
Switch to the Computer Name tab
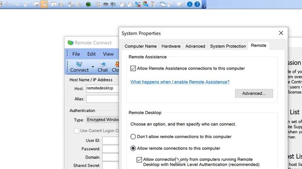click(141, 46)
